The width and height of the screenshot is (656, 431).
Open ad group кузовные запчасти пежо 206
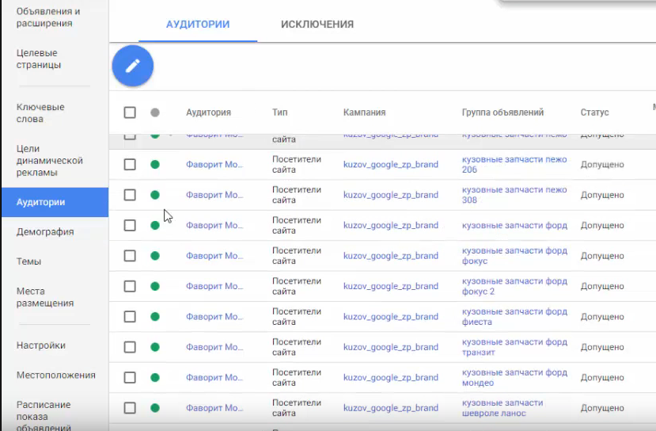[x=514, y=164]
